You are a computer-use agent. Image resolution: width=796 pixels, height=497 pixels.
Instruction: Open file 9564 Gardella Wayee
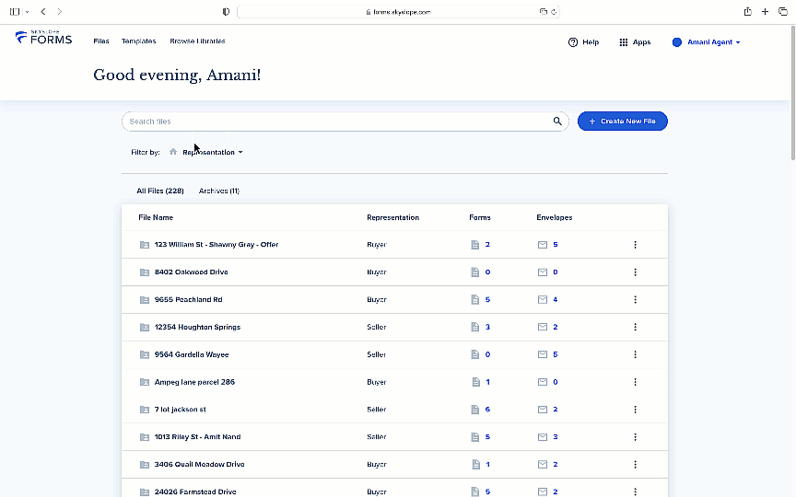(x=192, y=354)
